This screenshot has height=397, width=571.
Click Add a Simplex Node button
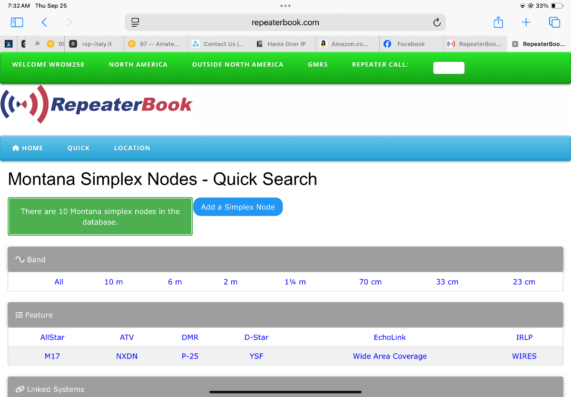238,207
